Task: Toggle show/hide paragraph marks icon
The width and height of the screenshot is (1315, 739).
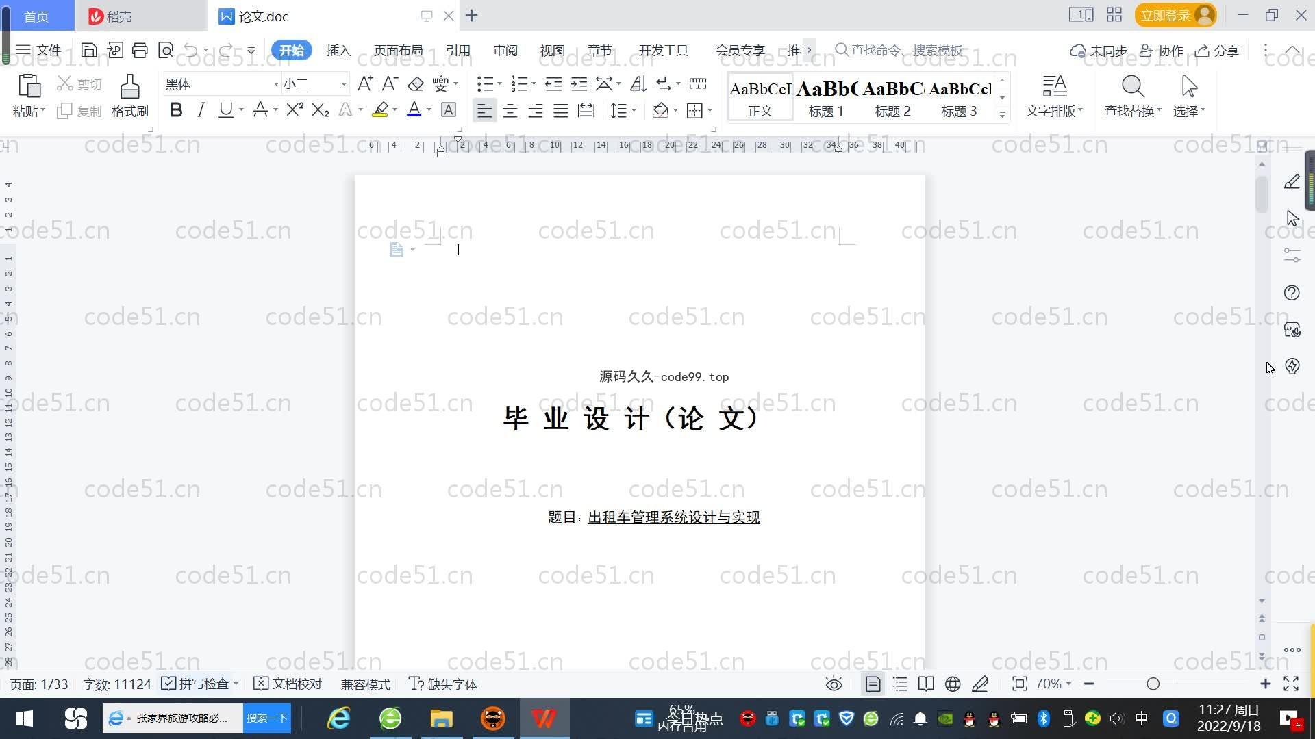Action: 663,83
